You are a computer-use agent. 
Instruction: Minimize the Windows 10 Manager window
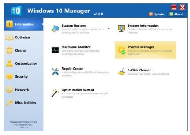174,7
